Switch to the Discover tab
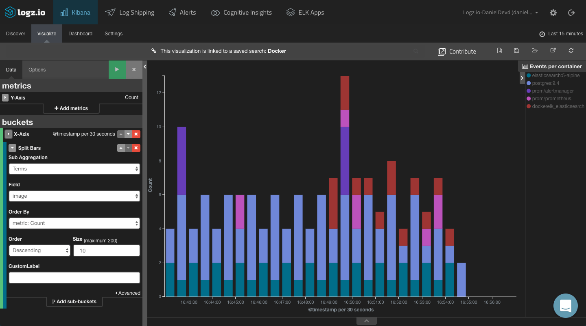The width and height of the screenshot is (586, 326). [15, 34]
